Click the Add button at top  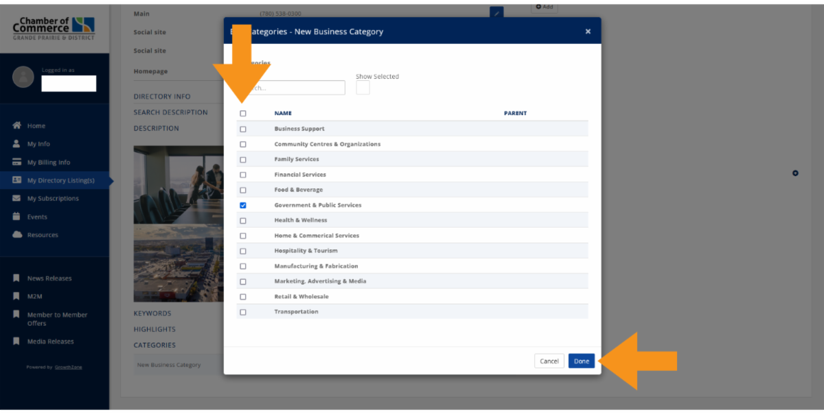click(x=544, y=7)
